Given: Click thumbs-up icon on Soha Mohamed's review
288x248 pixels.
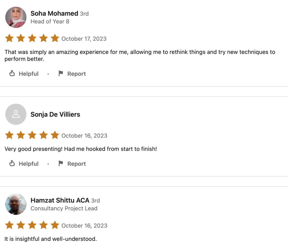Looking at the screenshot, I should (12, 74).
